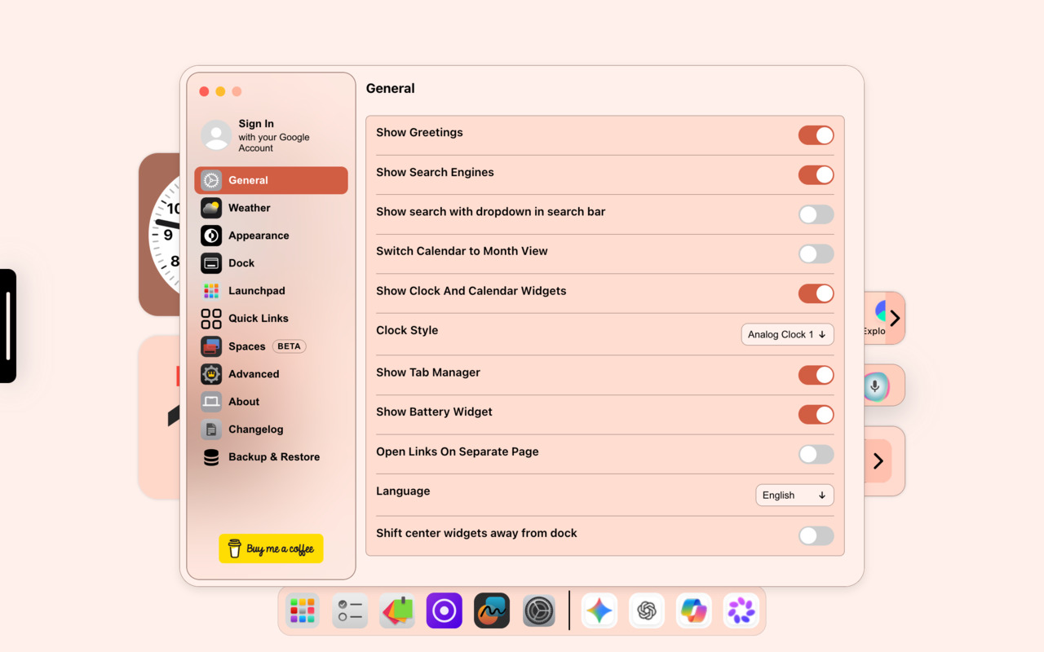This screenshot has width=1044, height=652.
Task: Launch the sticky notes app in dock
Action: 397,610
